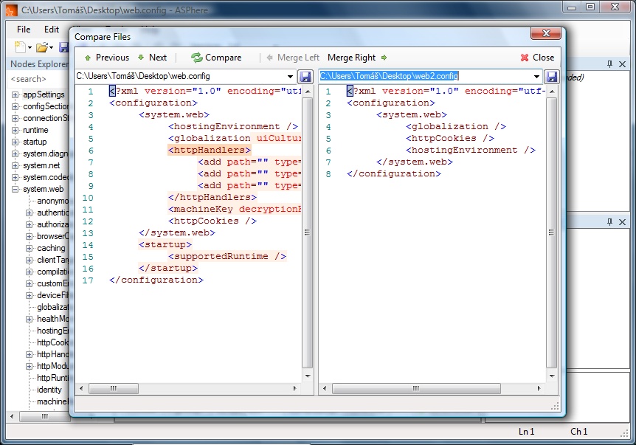636x445 pixels.
Task: Click the Merge Left button
Action: [x=293, y=58]
